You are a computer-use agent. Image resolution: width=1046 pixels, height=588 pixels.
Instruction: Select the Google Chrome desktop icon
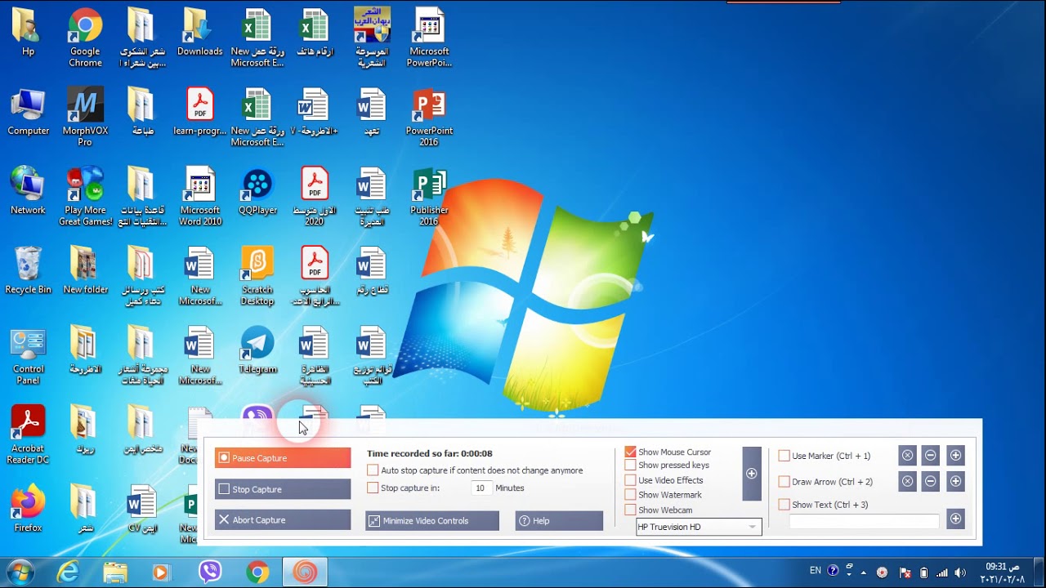click(85, 38)
